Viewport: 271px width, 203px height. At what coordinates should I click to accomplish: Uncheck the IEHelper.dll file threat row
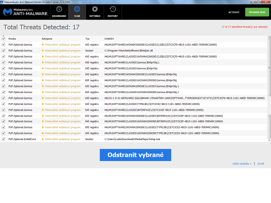(x=3, y=50)
